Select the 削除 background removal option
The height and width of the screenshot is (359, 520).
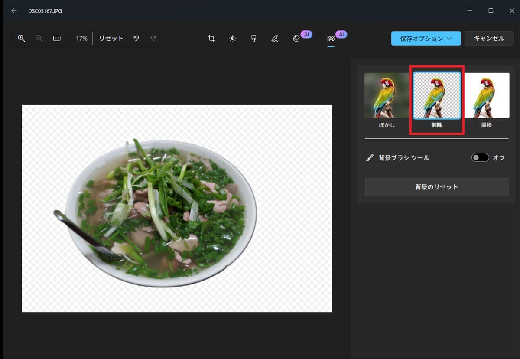[436, 95]
